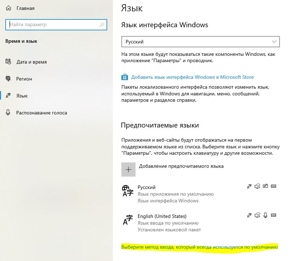The width and height of the screenshot is (293, 261).
Task: Click the globe icon for Регион
Action: pyautogui.click(x=8, y=78)
